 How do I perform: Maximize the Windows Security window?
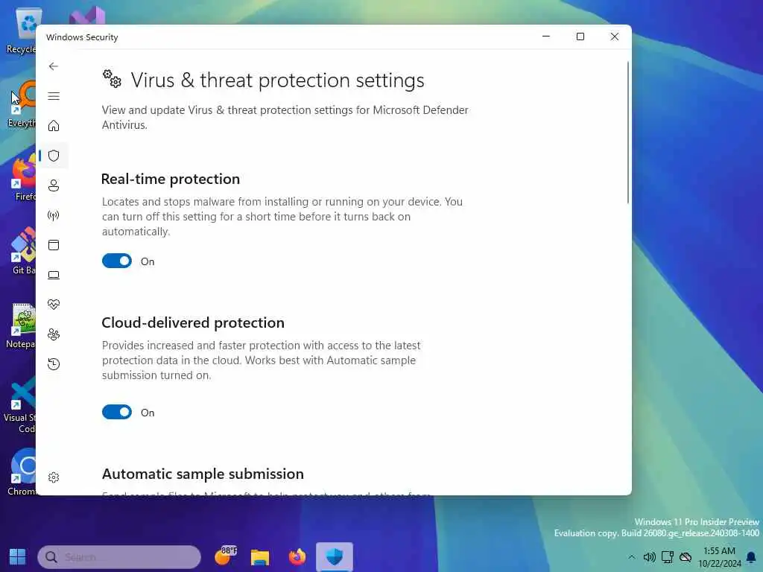click(580, 36)
